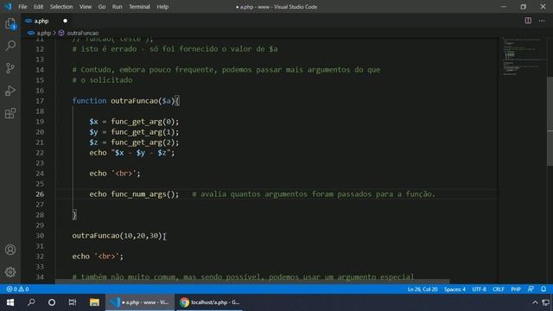Screen dimensions: 553x311
Task: Open the View menu
Action: click(x=86, y=7)
